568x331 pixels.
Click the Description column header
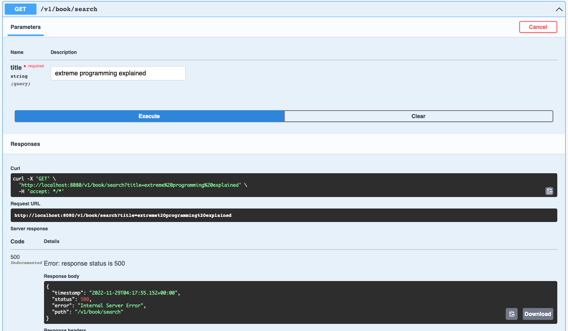coord(64,52)
